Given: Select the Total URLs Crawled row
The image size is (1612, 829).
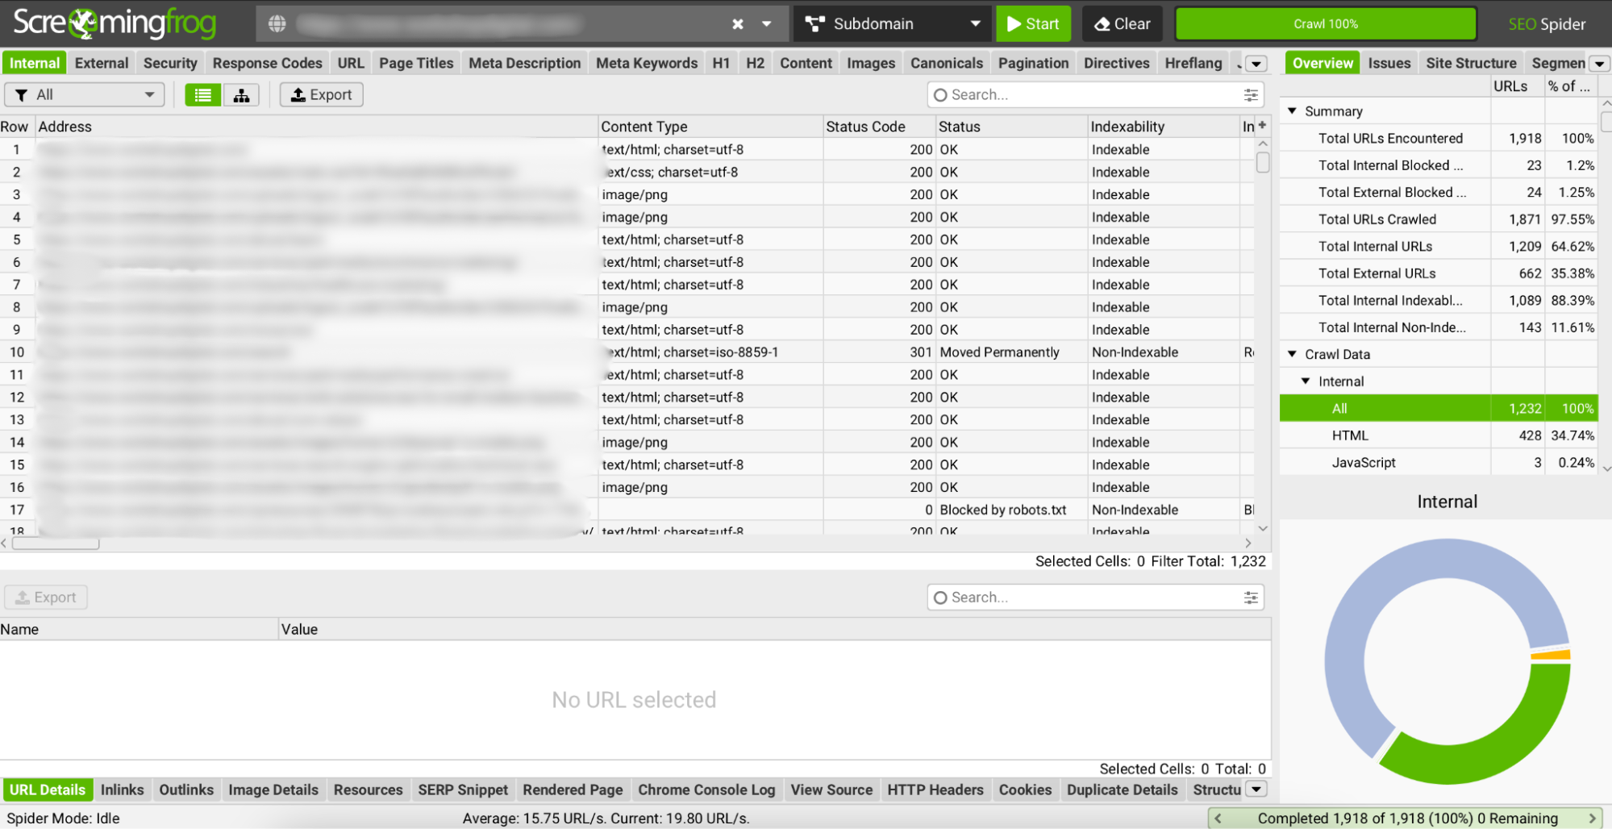Looking at the screenshot, I should (x=1438, y=219).
